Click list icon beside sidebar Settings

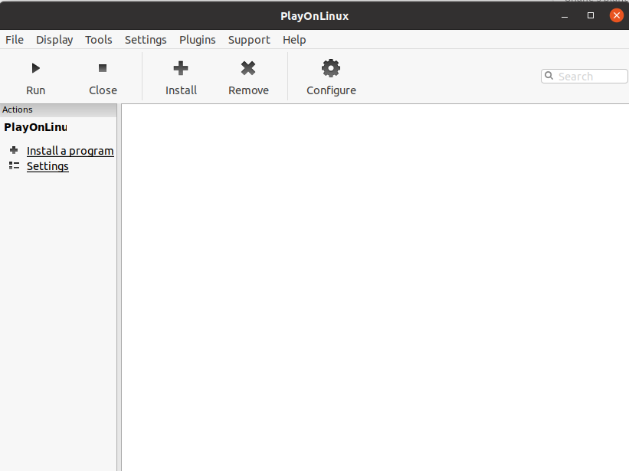coord(14,165)
